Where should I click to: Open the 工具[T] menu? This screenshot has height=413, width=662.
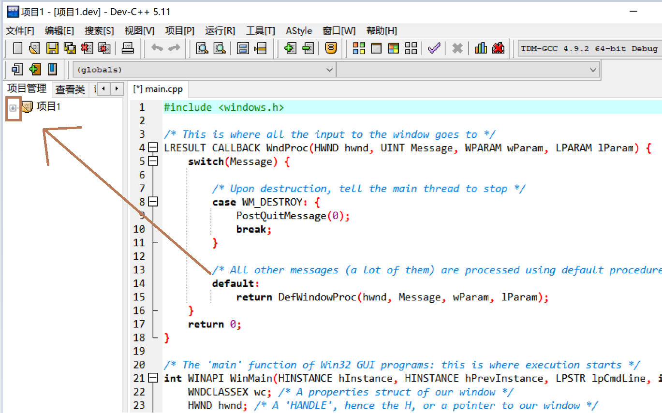260,31
